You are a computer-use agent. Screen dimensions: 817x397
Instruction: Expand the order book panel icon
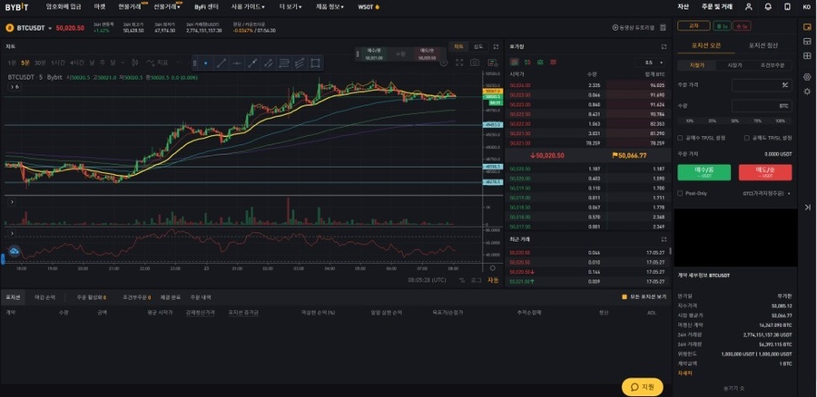pyautogui.click(x=664, y=46)
